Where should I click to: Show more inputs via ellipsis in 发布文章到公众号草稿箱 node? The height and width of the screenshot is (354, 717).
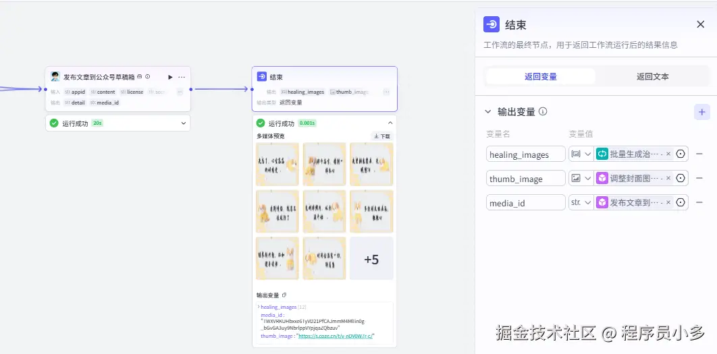click(180, 92)
